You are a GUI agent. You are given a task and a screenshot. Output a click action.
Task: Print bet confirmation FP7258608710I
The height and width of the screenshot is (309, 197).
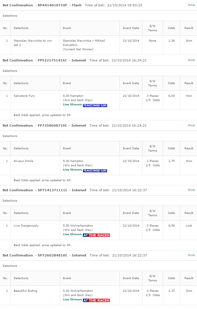coord(192,125)
